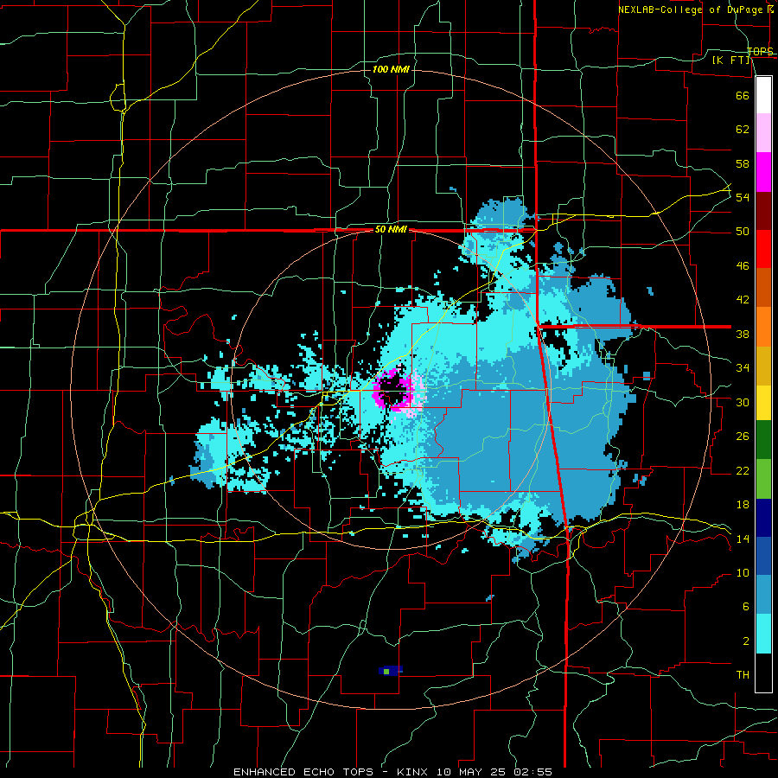Click the "58" legend value

pos(743,163)
